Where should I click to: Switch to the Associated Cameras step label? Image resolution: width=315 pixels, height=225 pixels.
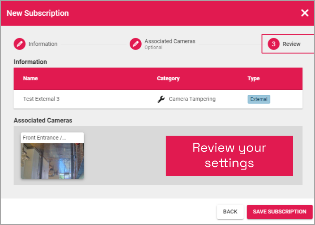tap(170, 41)
